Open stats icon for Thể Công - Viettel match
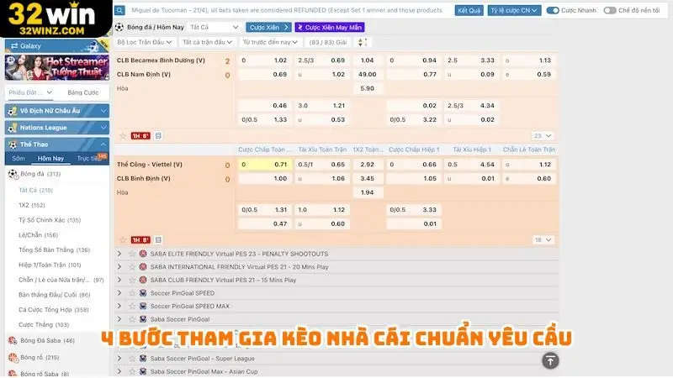 click(x=158, y=240)
